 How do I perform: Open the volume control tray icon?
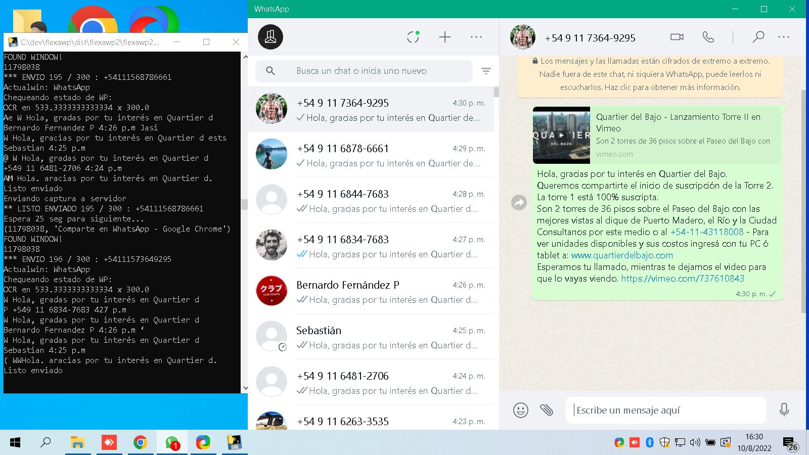(695, 443)
